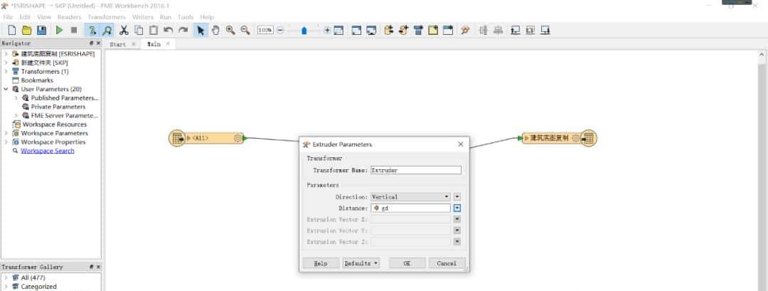Activate the select arrow pointer tool
The image size is (768, 291).
pos(201,31)
